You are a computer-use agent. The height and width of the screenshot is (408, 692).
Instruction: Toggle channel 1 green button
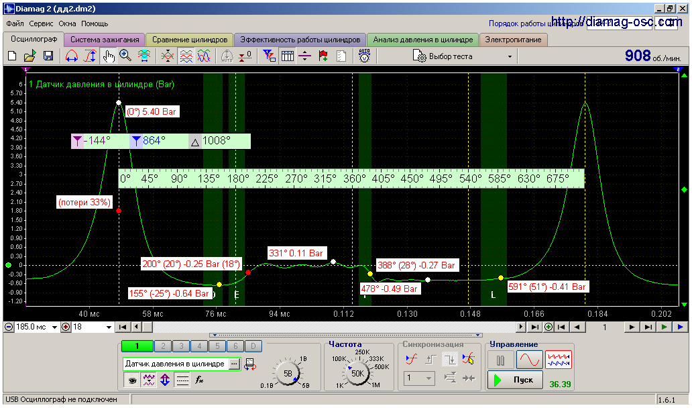(137, 346)
